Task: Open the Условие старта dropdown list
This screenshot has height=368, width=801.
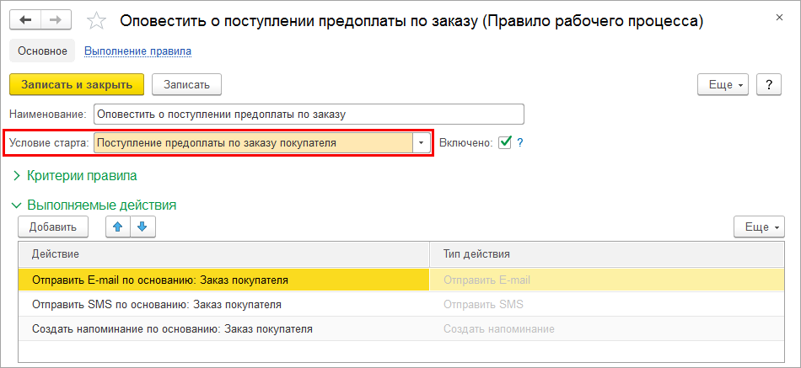Action: tap(422, 142)
